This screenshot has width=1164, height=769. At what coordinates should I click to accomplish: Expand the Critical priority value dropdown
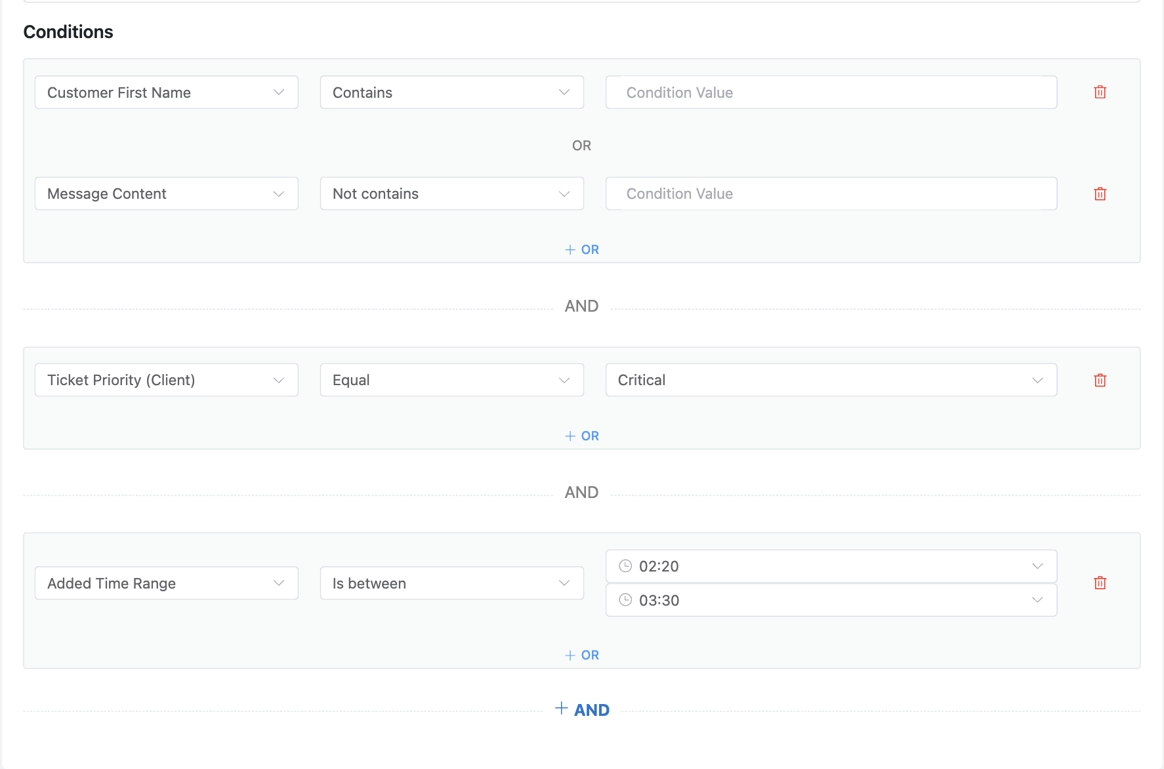(x=831, y=380)
